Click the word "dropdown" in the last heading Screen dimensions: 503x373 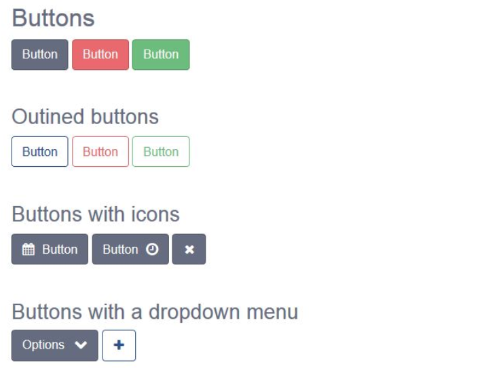pyautogui.click(x=194, y=312)
